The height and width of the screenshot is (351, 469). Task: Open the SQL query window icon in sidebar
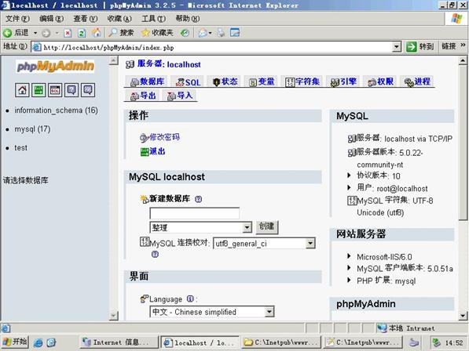55,90
